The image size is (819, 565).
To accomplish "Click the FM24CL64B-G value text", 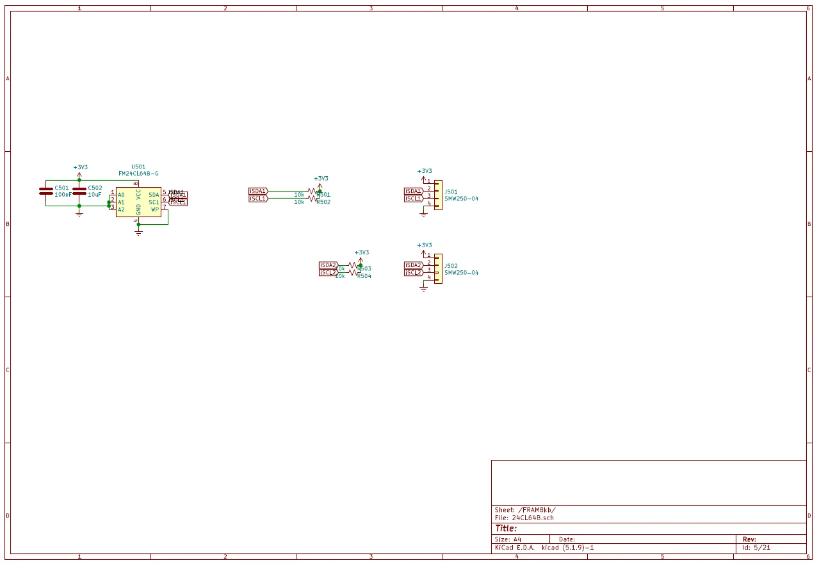I will (x=138, y=174).
